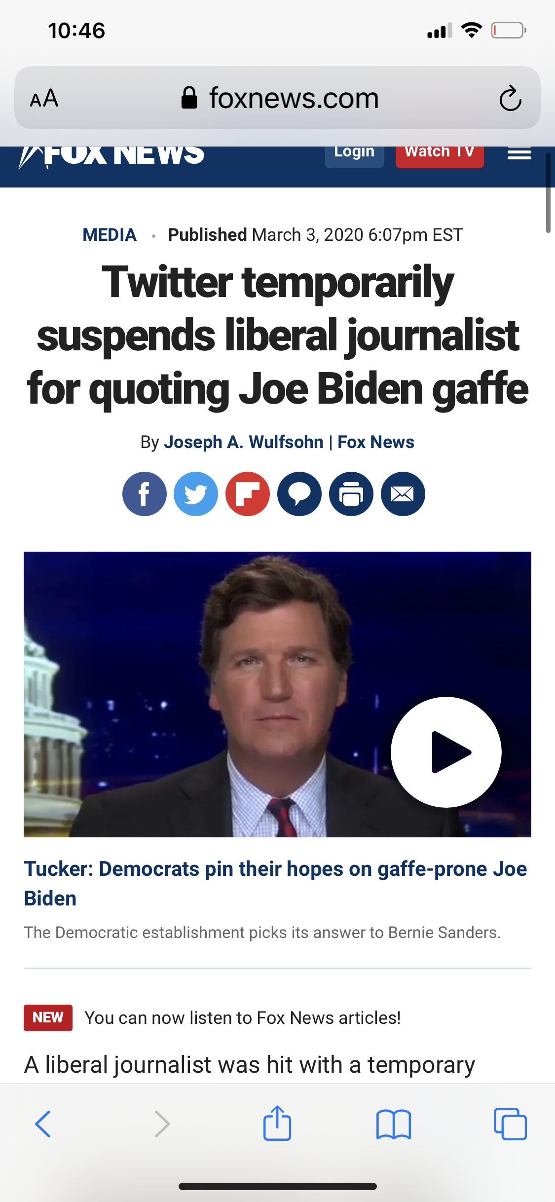Share article on Facebook
Screen dimensions: 555x1202
click(x=144, y=494)
